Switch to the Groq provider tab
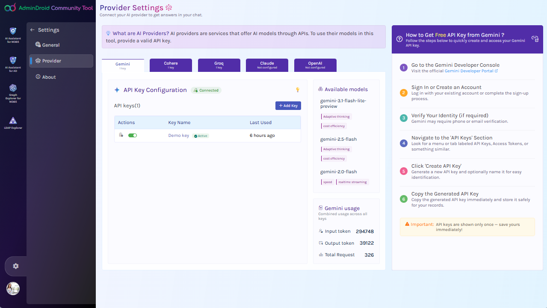Screen dimensions: 547x308 (219, 65)
